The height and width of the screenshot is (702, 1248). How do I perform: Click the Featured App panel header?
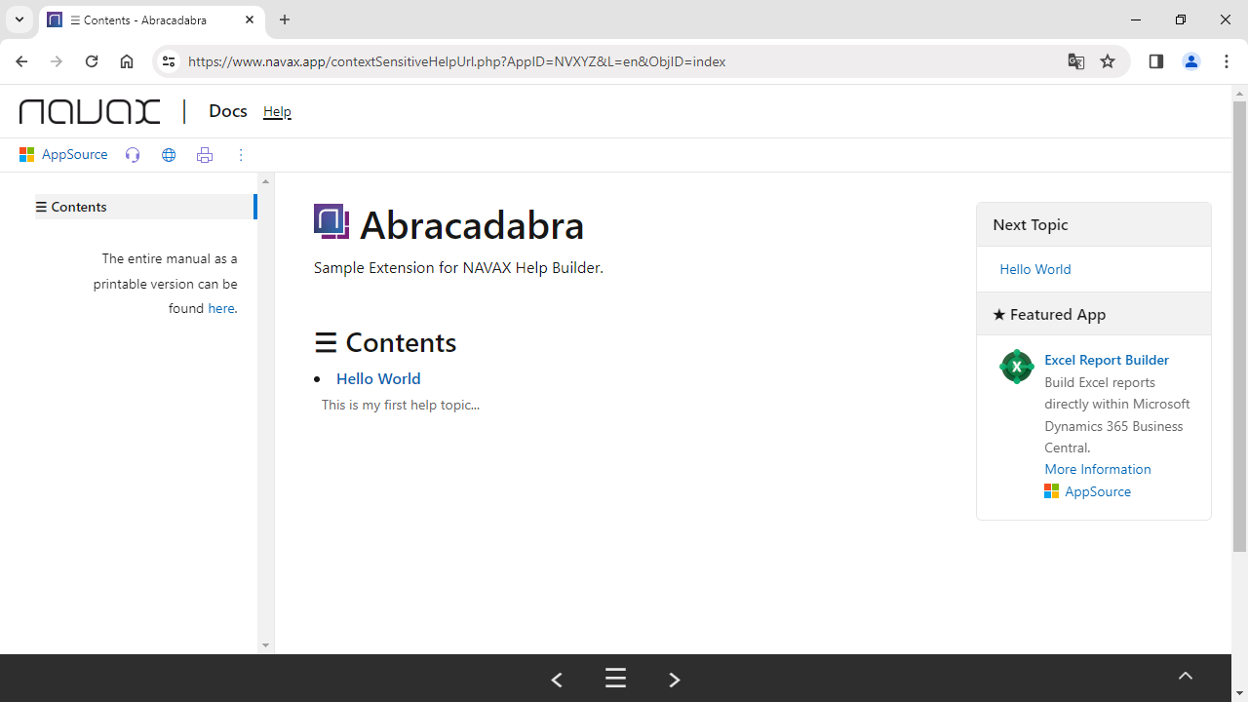pos(1094,314)
